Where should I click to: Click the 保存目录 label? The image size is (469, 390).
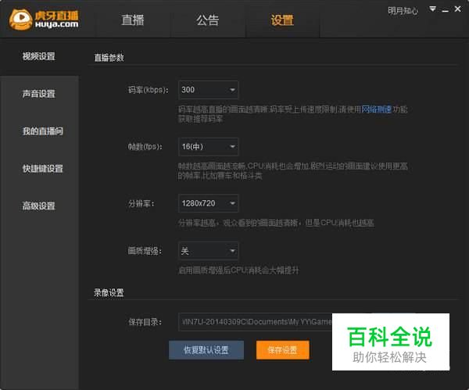click(x=145, y=322)
